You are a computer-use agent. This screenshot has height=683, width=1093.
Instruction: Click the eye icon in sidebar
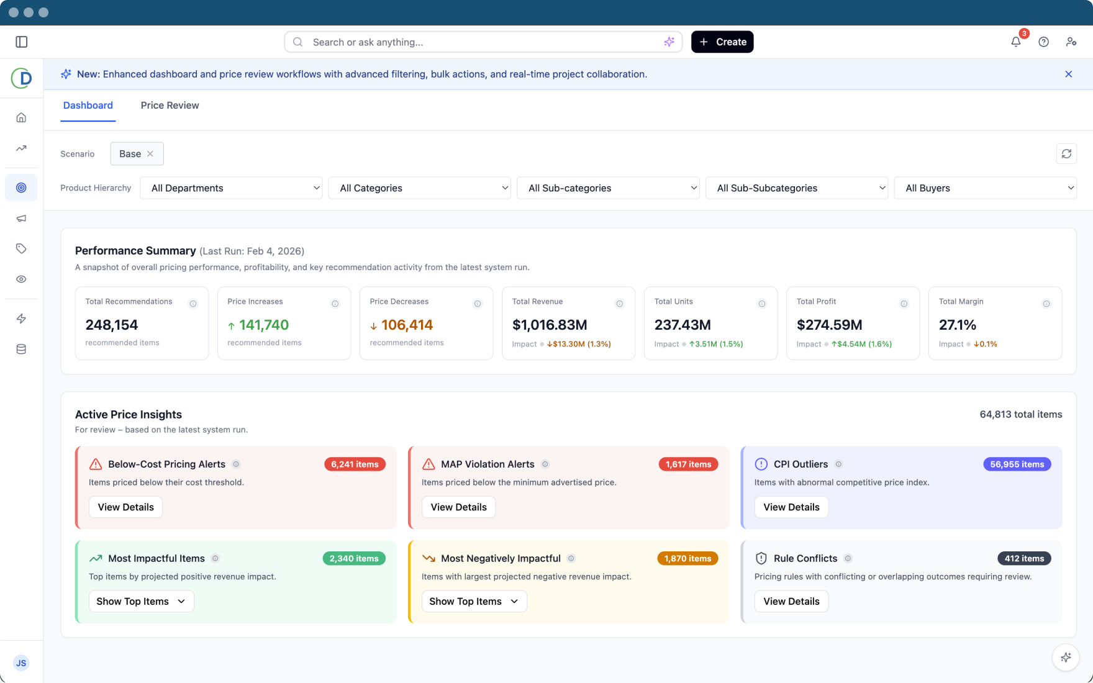(x=21, y=279)
